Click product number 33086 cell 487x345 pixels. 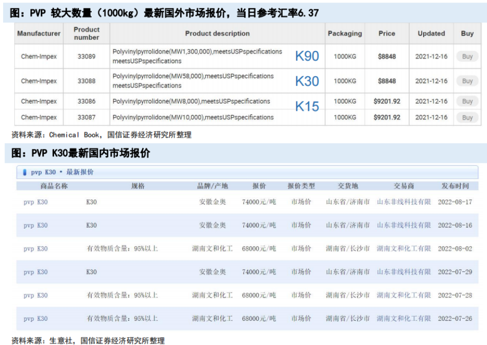click(x=86, y=101)
